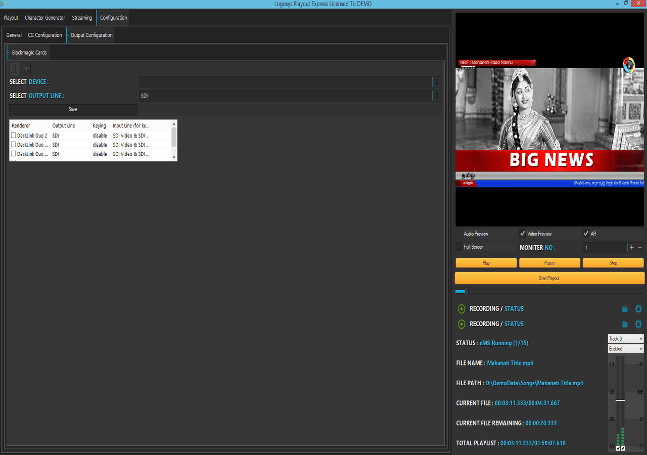Image resolution: width=647 pixels, height=455 pixels.
Task: Check the DeckLink Duo 2 renderer checkbox
Action: click(14, 135)
